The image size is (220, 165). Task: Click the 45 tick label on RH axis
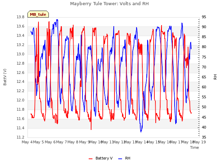click(x=204, y=117)
